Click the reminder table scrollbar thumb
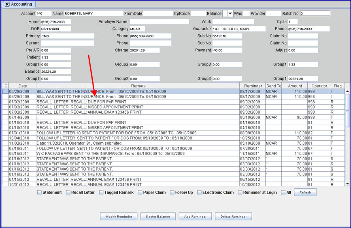This screenshot has height=228, width=351. point(347,110)
